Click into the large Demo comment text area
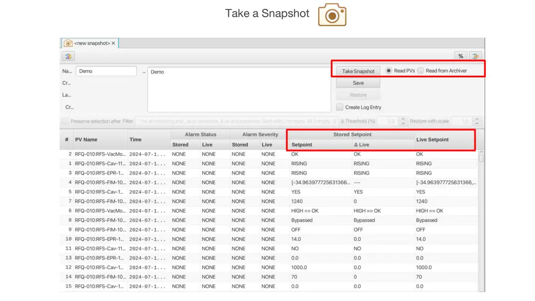This screenshot has height=301, width=535. pos(239,89)
